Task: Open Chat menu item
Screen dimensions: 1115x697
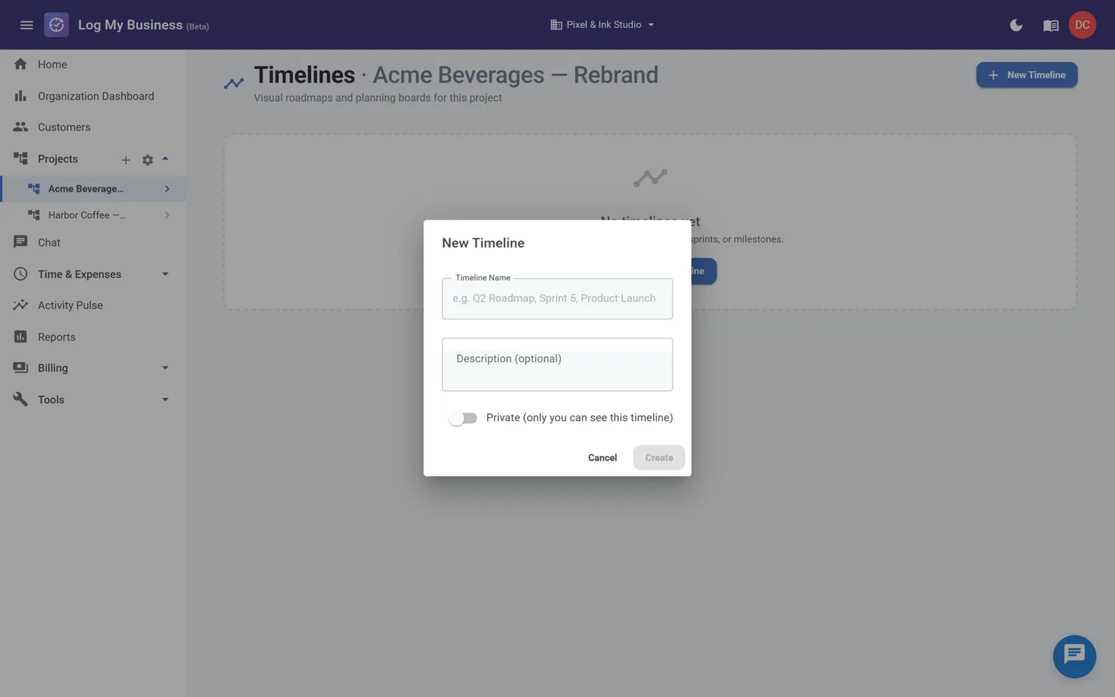Action: (93, 242)
